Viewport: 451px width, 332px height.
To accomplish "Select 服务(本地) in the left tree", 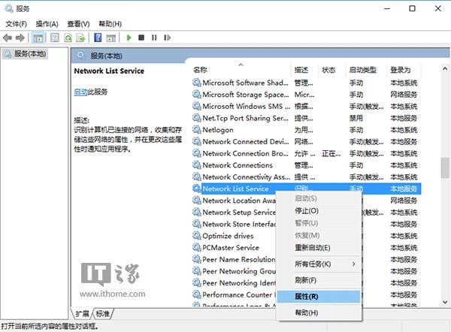I will pyautogui.click(x=26, y=54).
